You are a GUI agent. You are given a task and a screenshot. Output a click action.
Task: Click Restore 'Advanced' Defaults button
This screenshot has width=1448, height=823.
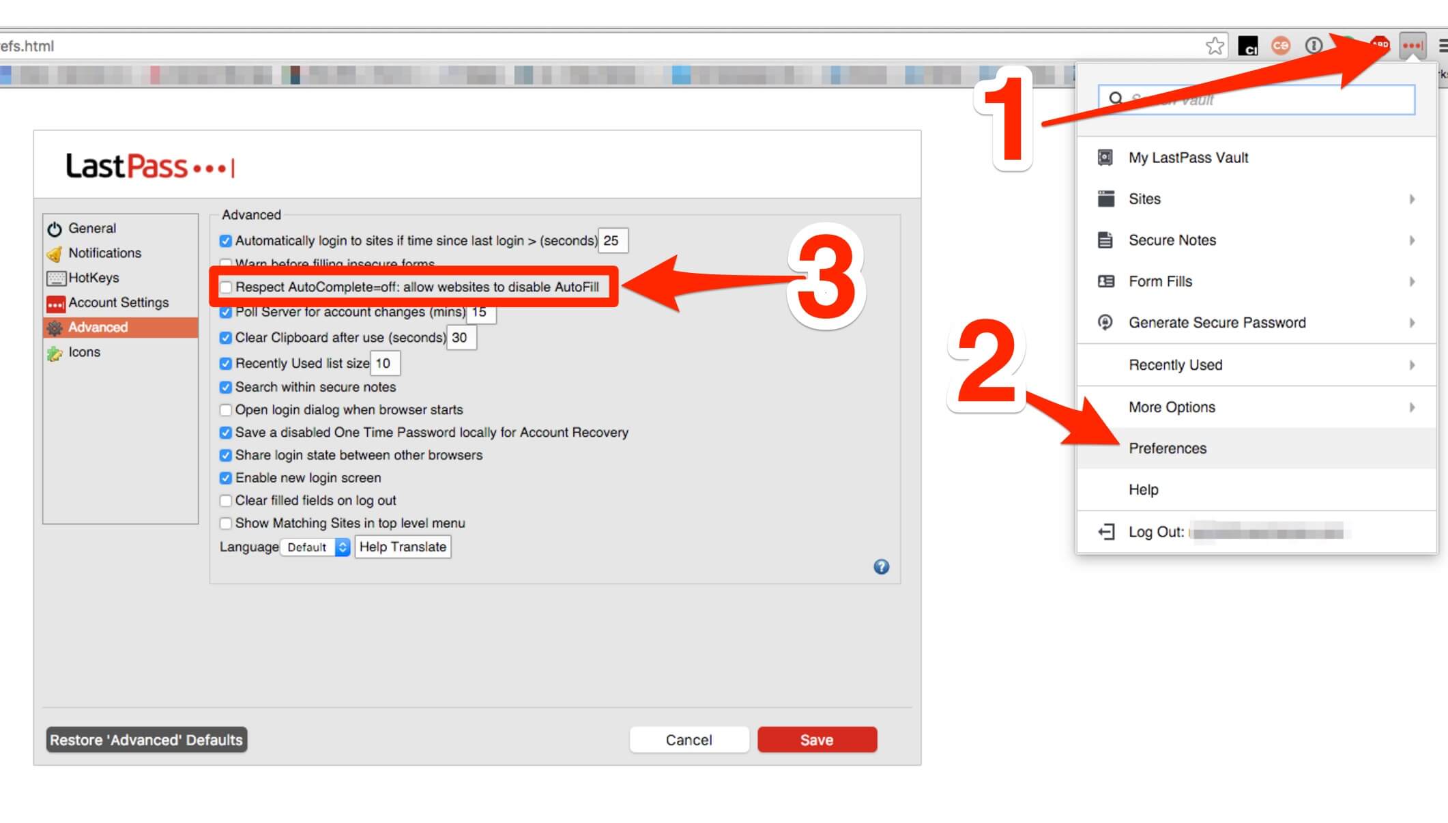point(146,740)
